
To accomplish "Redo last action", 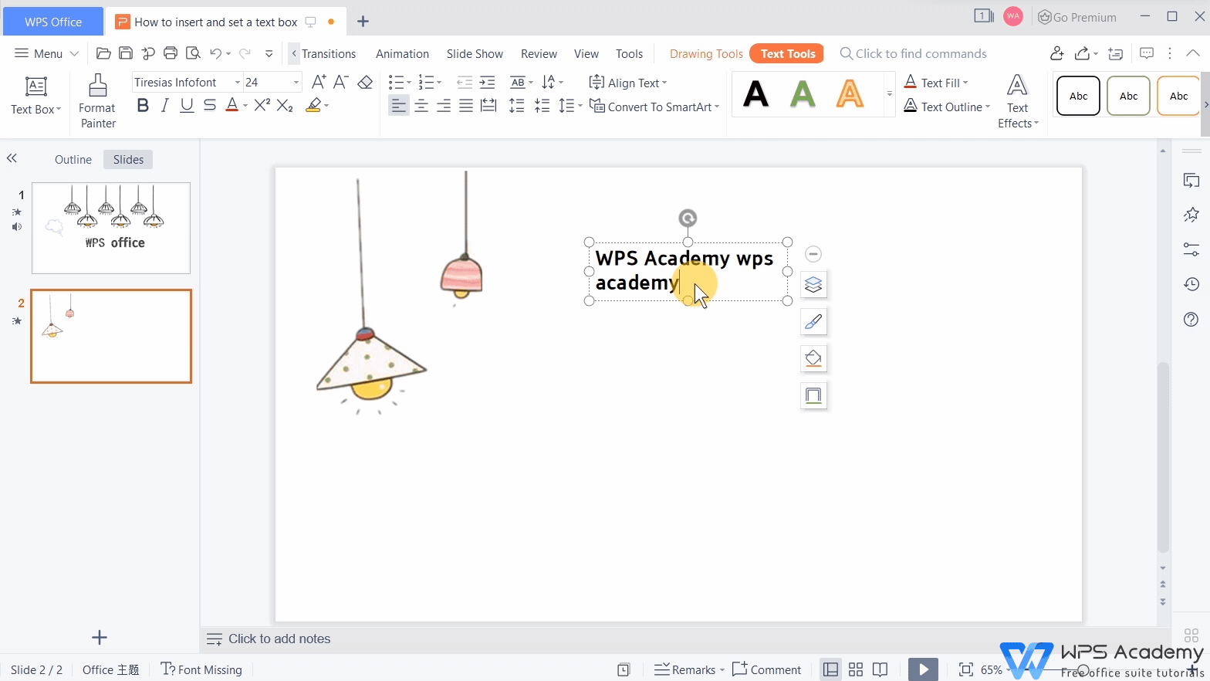I will click(x=245, y=53).
